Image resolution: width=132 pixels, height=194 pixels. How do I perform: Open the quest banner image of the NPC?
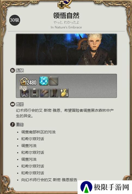pyautogui.click(x=66, y=49)
